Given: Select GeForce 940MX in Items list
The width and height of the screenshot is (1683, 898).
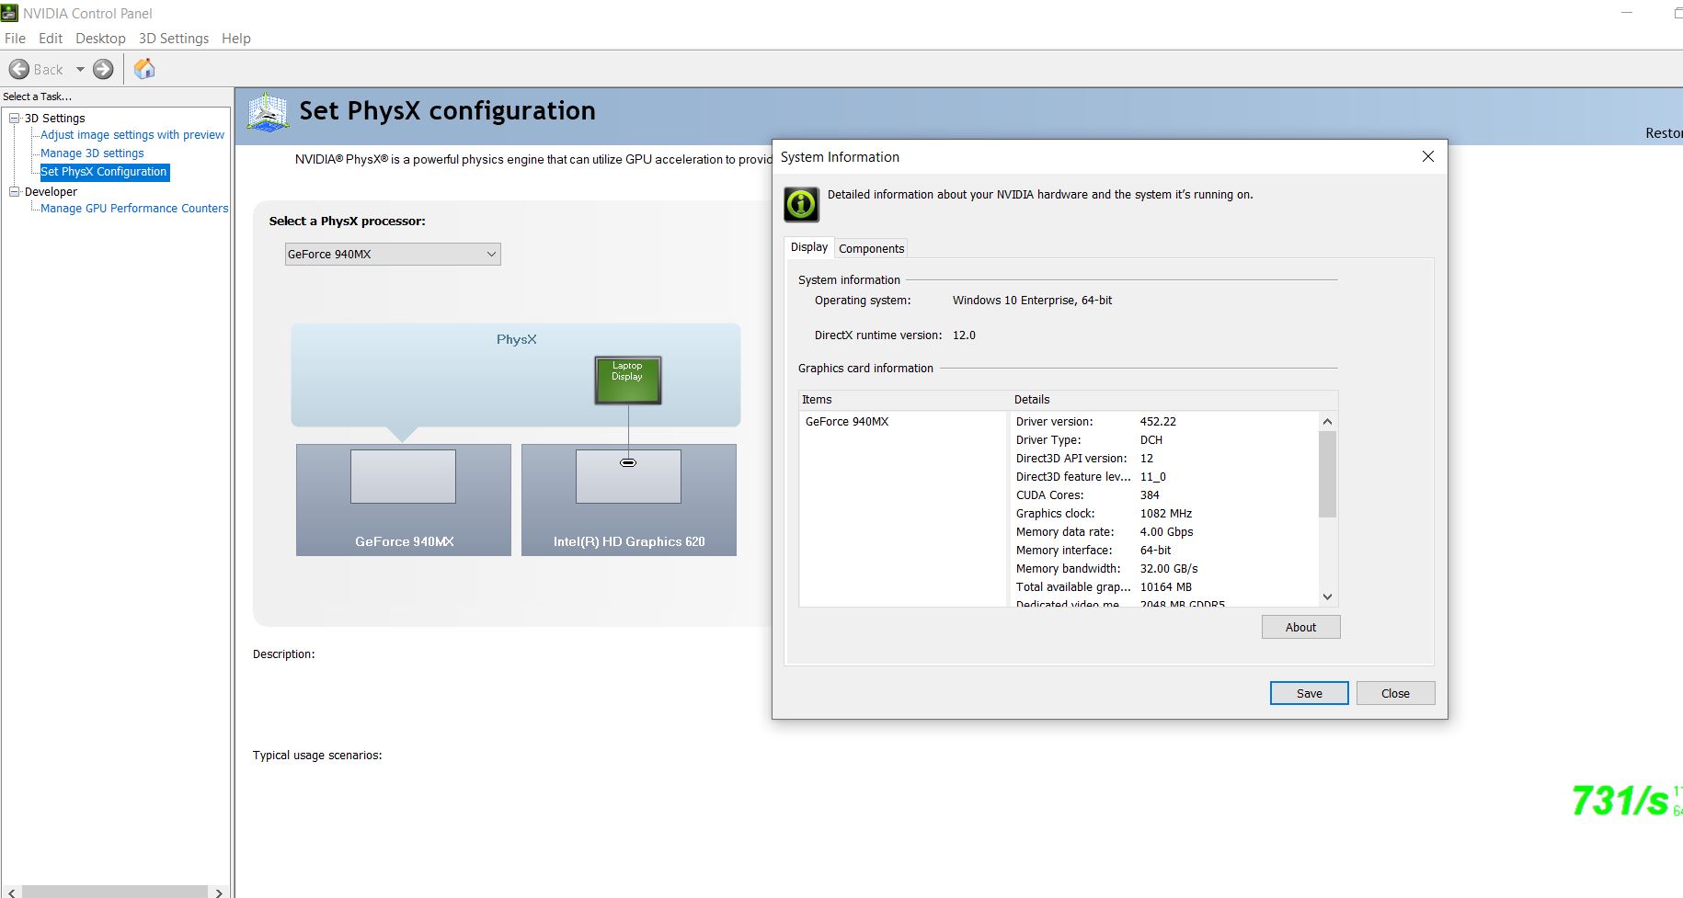Looking at the screenshot, I should point(847,422).
